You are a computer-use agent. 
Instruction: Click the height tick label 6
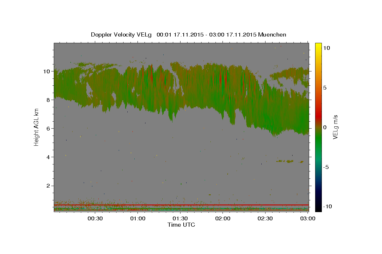click(x=49, y=129)
